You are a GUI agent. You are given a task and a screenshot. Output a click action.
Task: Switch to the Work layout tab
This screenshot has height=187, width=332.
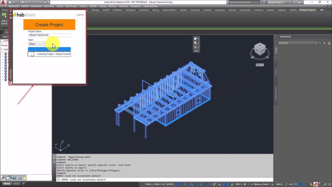[x=16, y=183]
